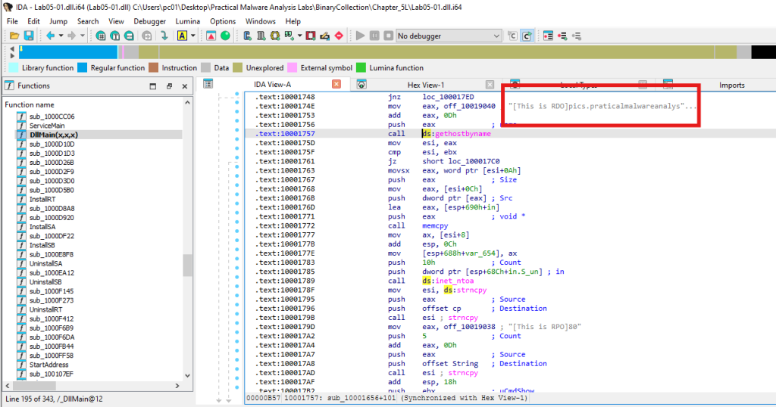Click the green graph toolbar icon
This screenshot has height=407, width=776.
[289, 36]
